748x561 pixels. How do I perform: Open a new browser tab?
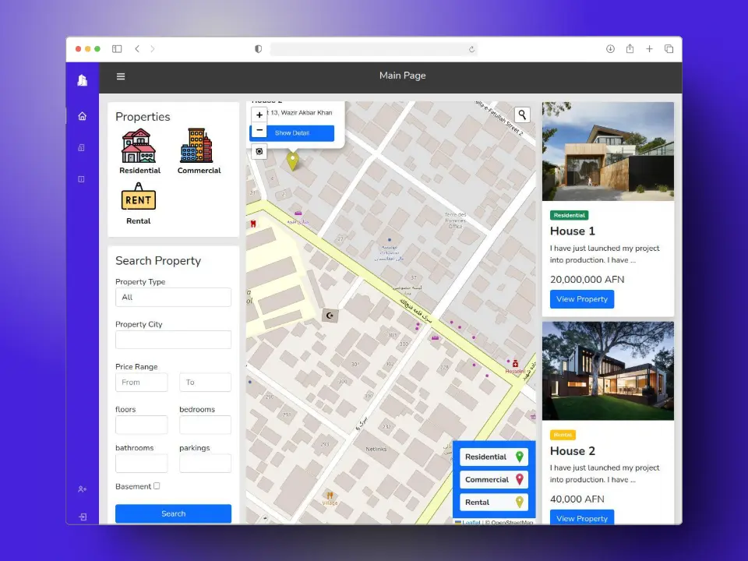tap(649, 48)
